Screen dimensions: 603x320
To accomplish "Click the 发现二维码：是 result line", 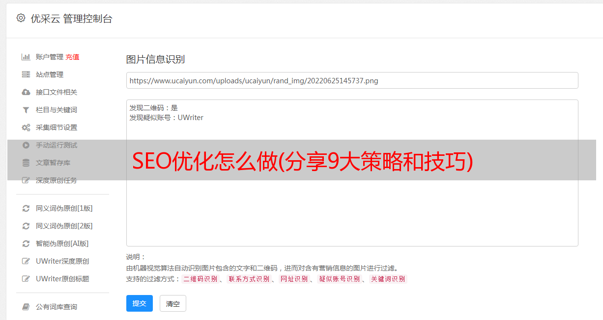I will click(x=153, y=108).
